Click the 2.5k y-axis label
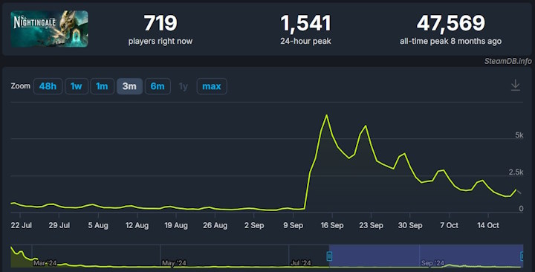Image resolution: width=535 pixels, height=272 pixels. click(x=516, y=172)
